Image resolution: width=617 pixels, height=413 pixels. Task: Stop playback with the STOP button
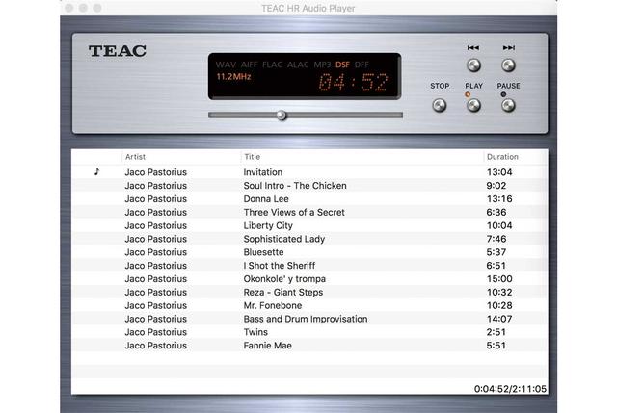440,105
